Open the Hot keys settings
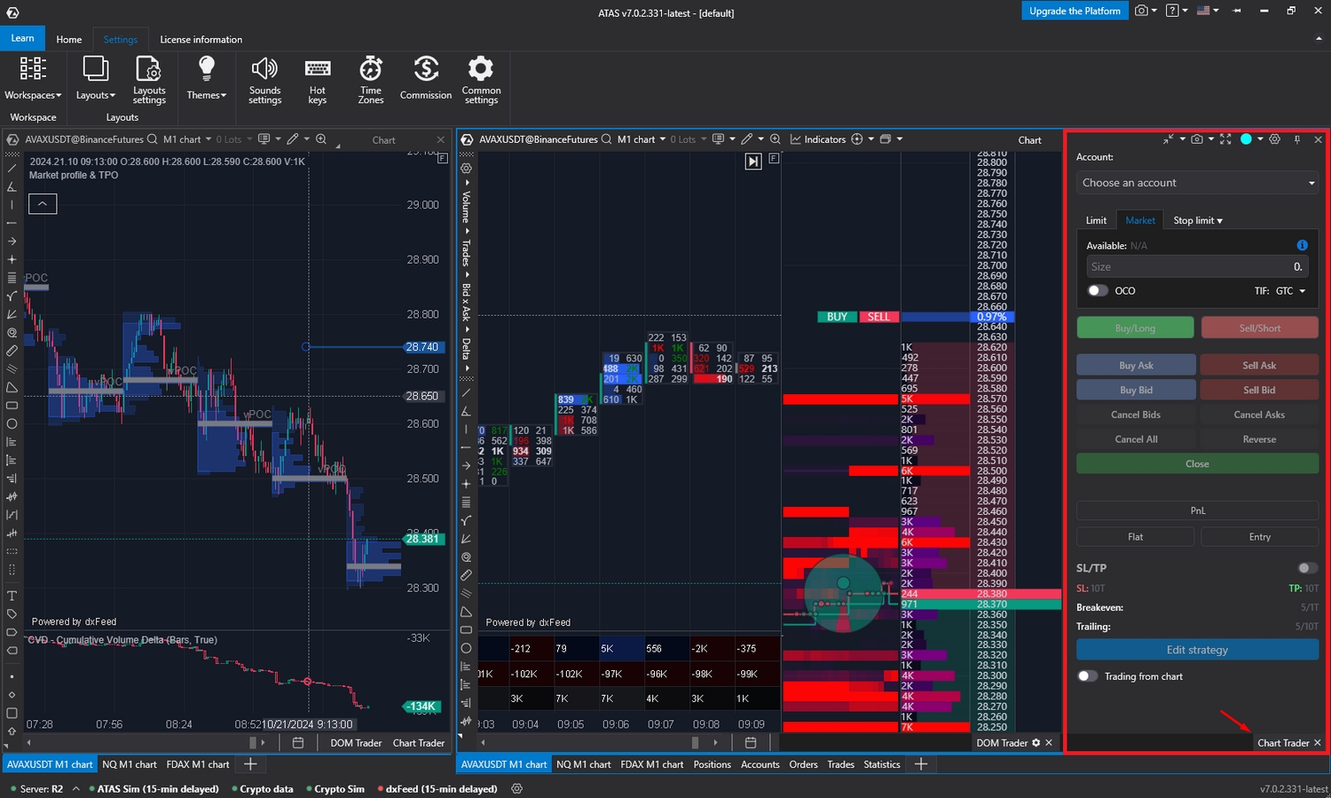This screenshot has width=1331, height=798. coord(317,81)
